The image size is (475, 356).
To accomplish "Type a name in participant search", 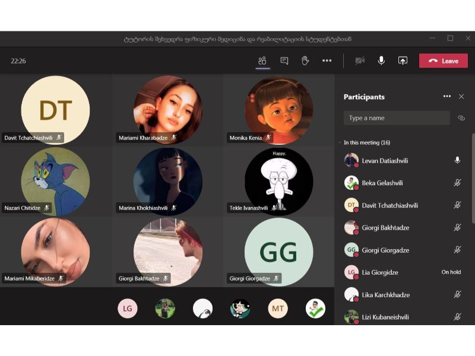I will pyautogui.click(x=397, y=118).
